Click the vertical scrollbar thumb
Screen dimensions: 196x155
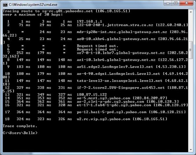191,50
